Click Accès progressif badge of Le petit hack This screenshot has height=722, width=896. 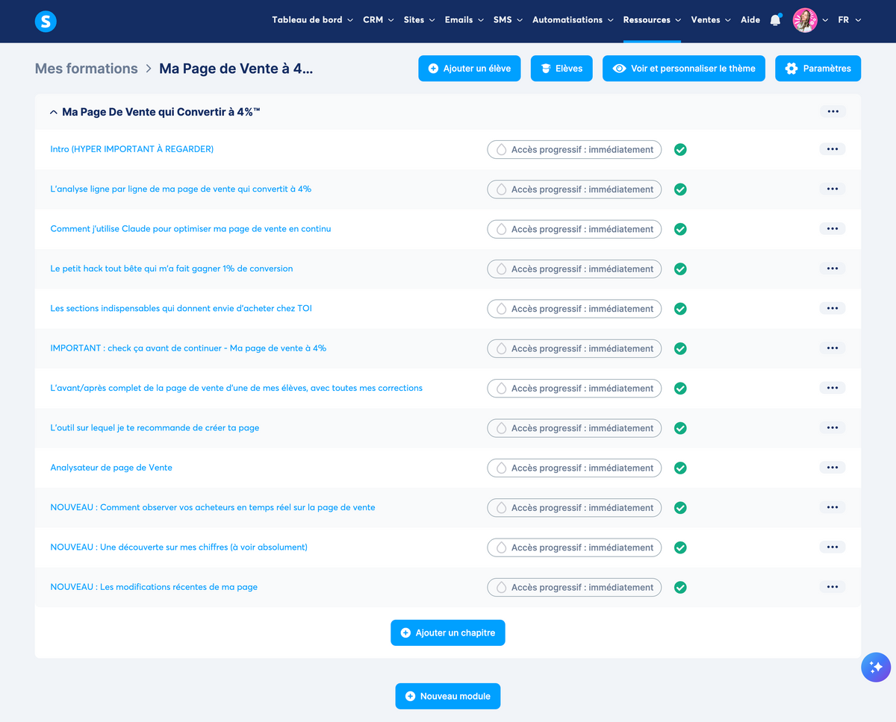(574, 269)
